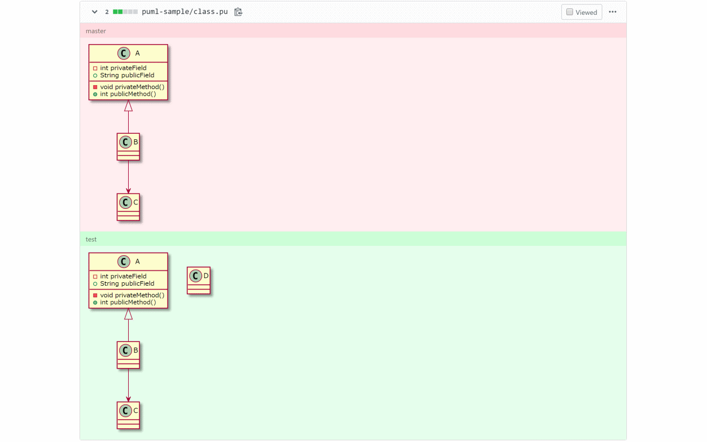Collapse the class.pu file diff chevron
707x442 pixels.
pos(94,12)
